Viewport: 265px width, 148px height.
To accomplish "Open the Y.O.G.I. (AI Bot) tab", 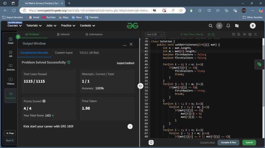I will 89,53.
